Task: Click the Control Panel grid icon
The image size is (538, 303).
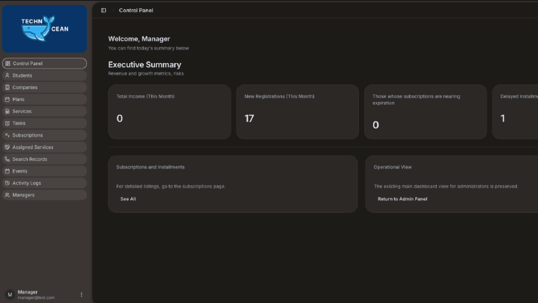Action: [7, 64]
